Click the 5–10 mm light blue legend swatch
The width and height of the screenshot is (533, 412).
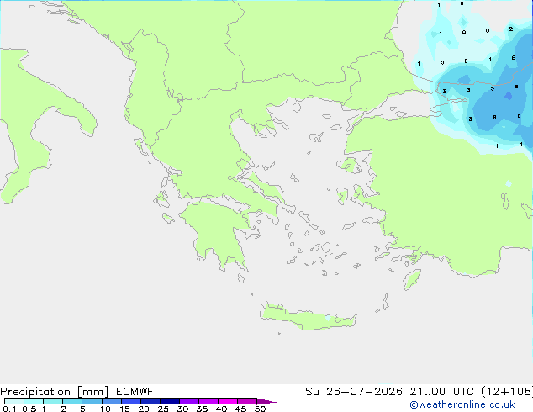click(92, 401)
